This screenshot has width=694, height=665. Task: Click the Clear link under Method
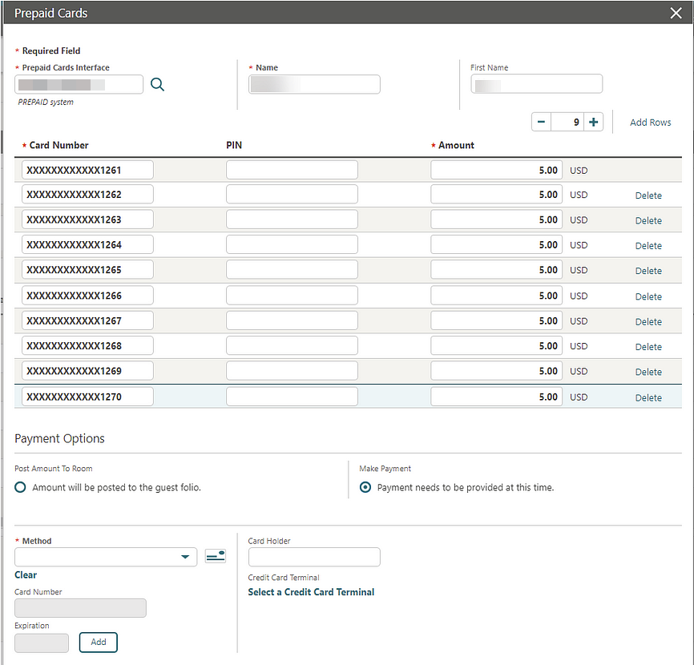click(x=26, y=574)
